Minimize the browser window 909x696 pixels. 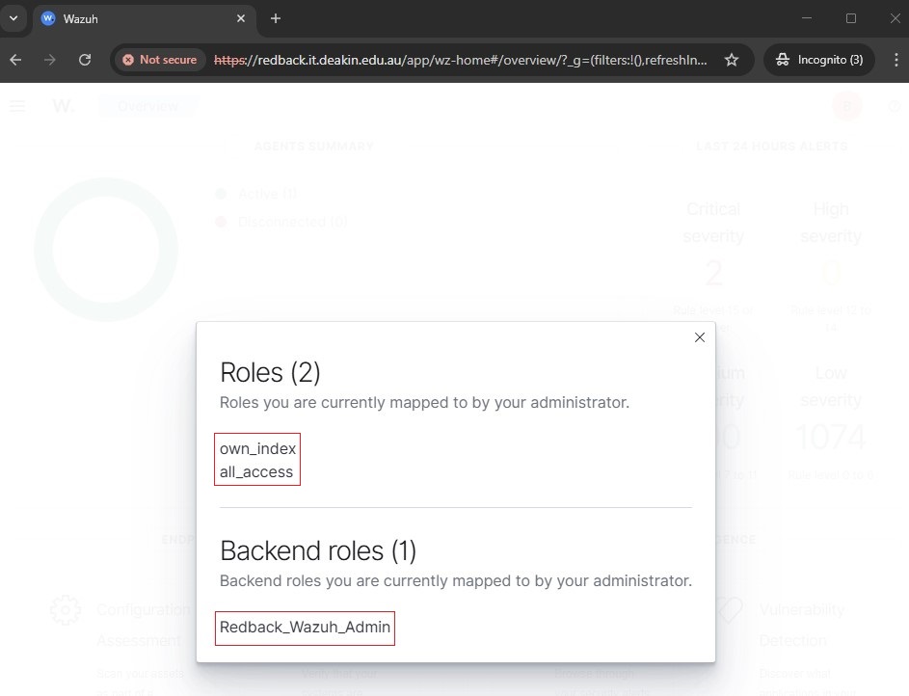point(807,18)
